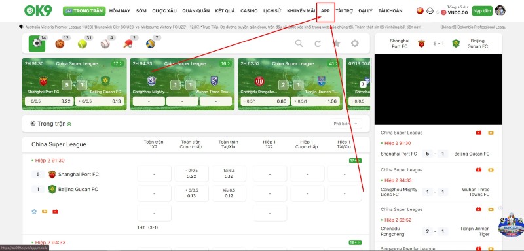Expand 16+ markets for Hiệp 2 94:33
This screenshot has width=524, height=251.
(355, 243)
